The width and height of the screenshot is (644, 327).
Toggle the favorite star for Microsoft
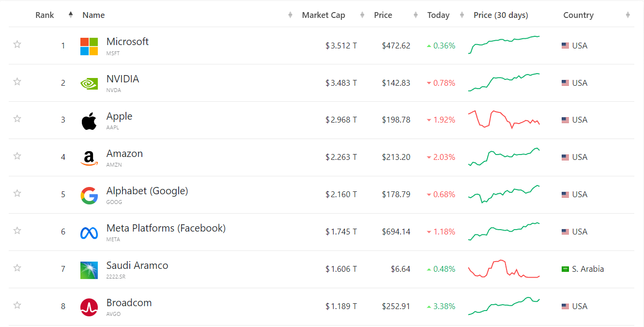coord(17,45)
